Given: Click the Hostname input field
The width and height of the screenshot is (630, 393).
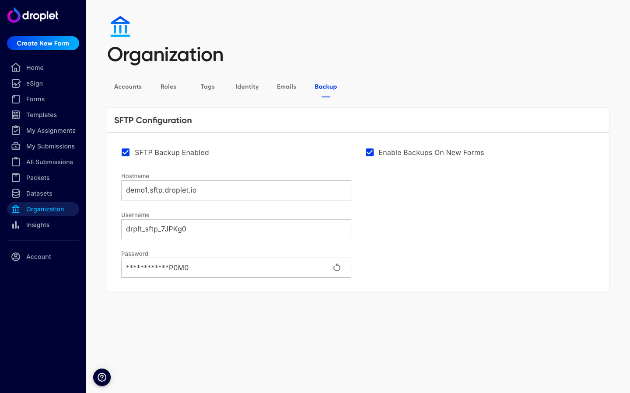Looking at the screenshot, I should click(236, 190).
